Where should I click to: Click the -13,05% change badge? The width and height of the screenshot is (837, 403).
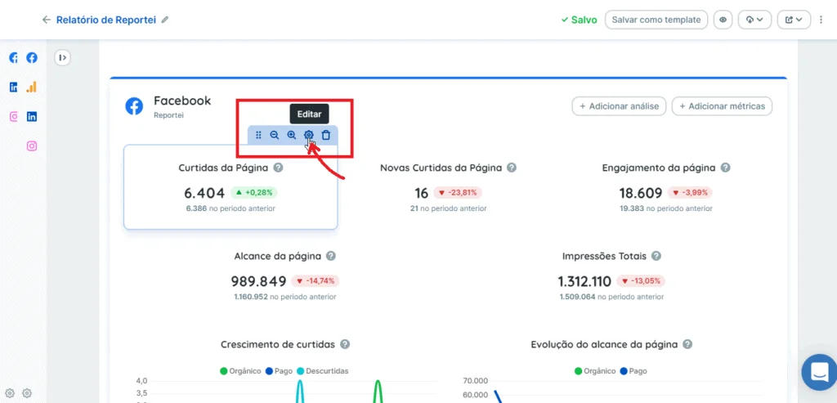click(x=641, y=281)
